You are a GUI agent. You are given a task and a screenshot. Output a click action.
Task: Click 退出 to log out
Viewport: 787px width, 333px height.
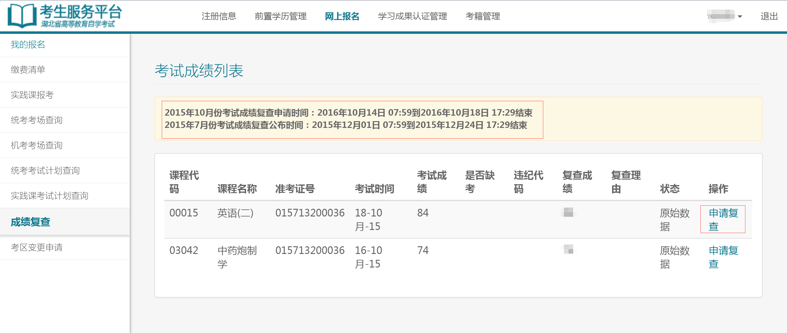[769, 16]
